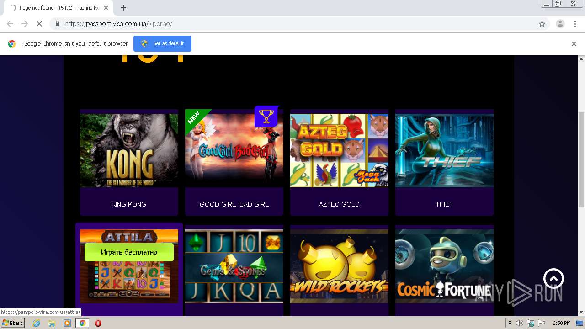View site security lock info

tap(57, 24)
